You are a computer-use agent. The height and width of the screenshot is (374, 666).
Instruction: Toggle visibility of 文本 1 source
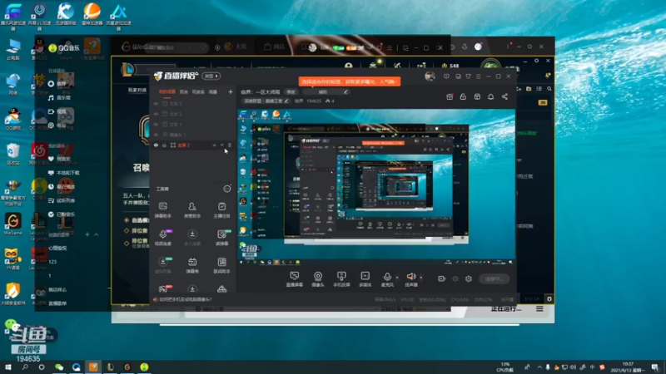[156, 124]
